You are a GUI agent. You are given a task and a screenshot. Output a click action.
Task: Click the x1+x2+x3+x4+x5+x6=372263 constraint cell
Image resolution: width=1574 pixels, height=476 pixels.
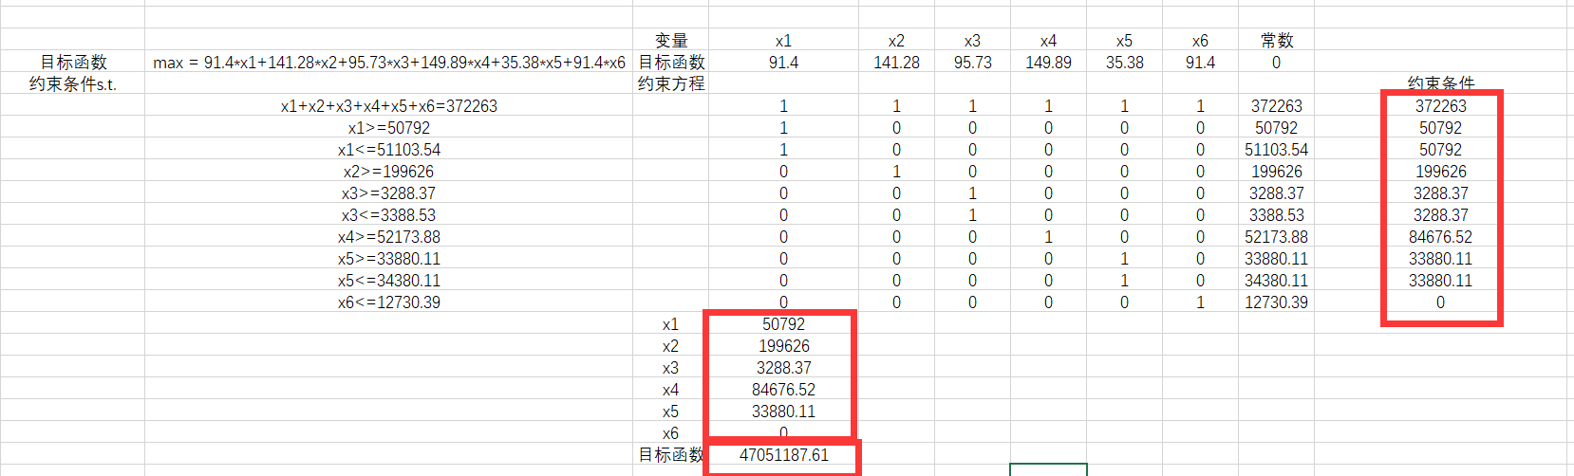(x=389, y=106)
